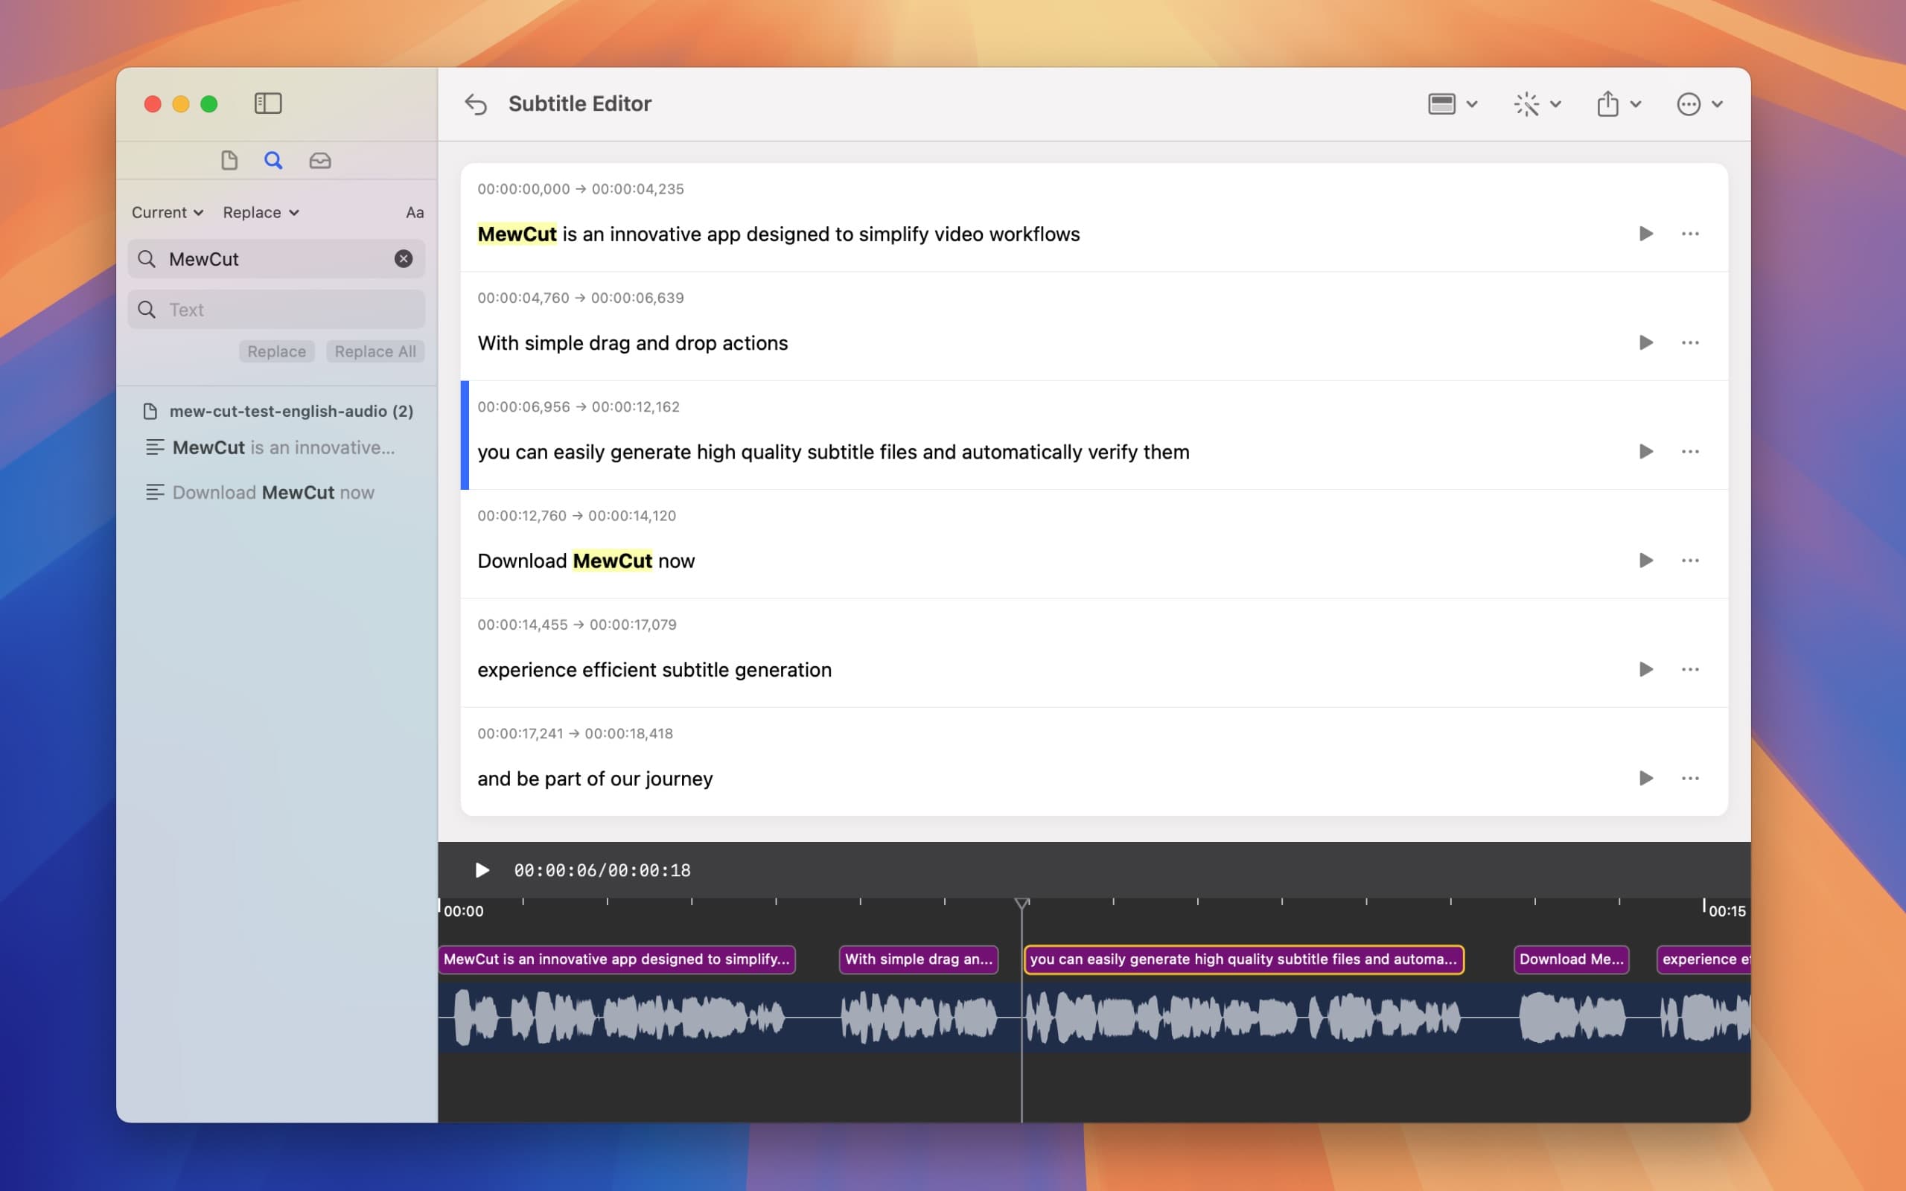Play the subtitle 'Download MewCut now'
Image resolution: width=1906 pixels, height=1191 pixels.
tap(1645, 560)
